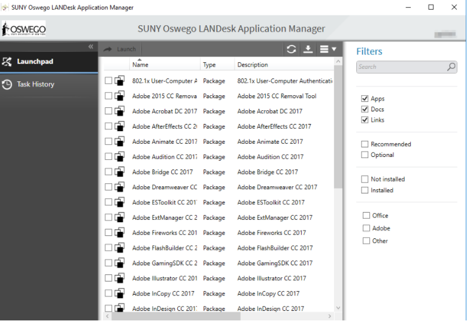The width and height of the screenshot is (467, 321).
Task: Click description 'Adobe 2015 CC Removal Tool'
Action: click(277, 96)
